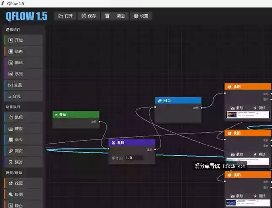Edit the 等待(s) 1.0 delay value field
272x208 pixels.
[x=133, y=158]
